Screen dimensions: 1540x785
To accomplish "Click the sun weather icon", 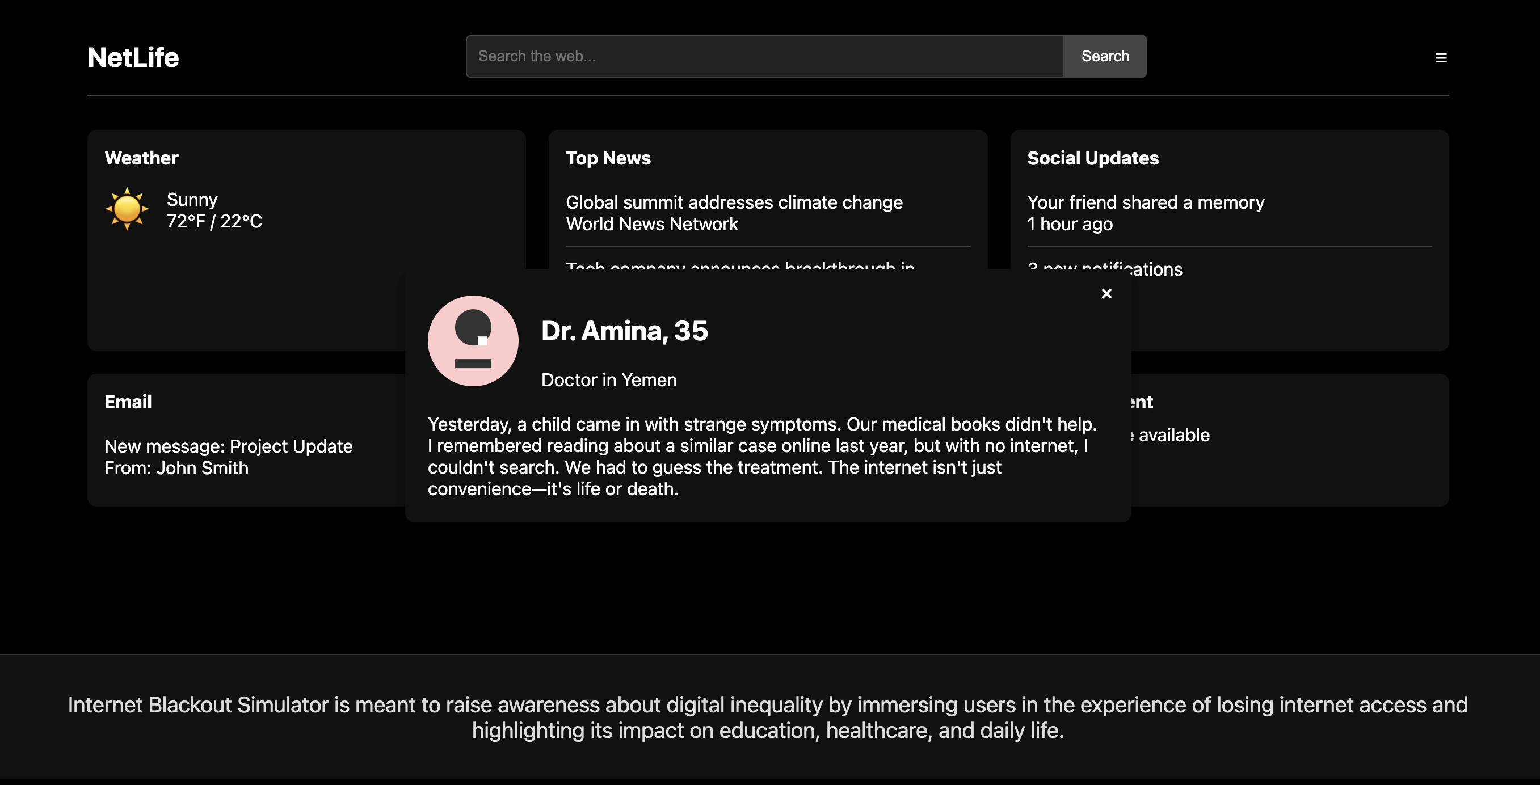I will (127, 209).
